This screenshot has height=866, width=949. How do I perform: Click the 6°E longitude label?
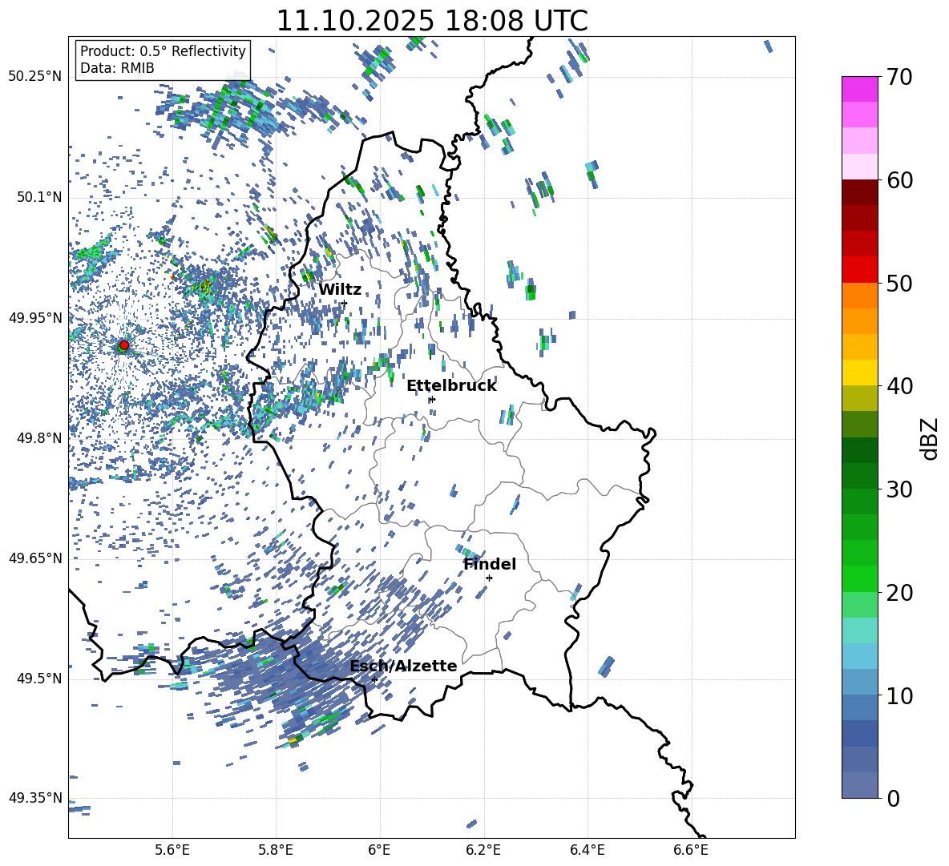379,850
